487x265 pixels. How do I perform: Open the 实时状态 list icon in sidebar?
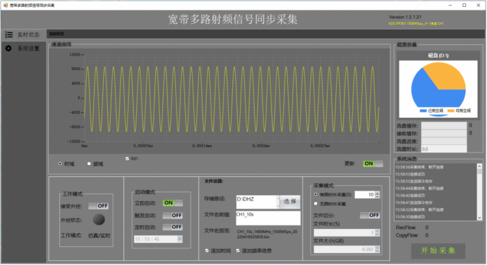pyautogui.click(x=9, y=35)
